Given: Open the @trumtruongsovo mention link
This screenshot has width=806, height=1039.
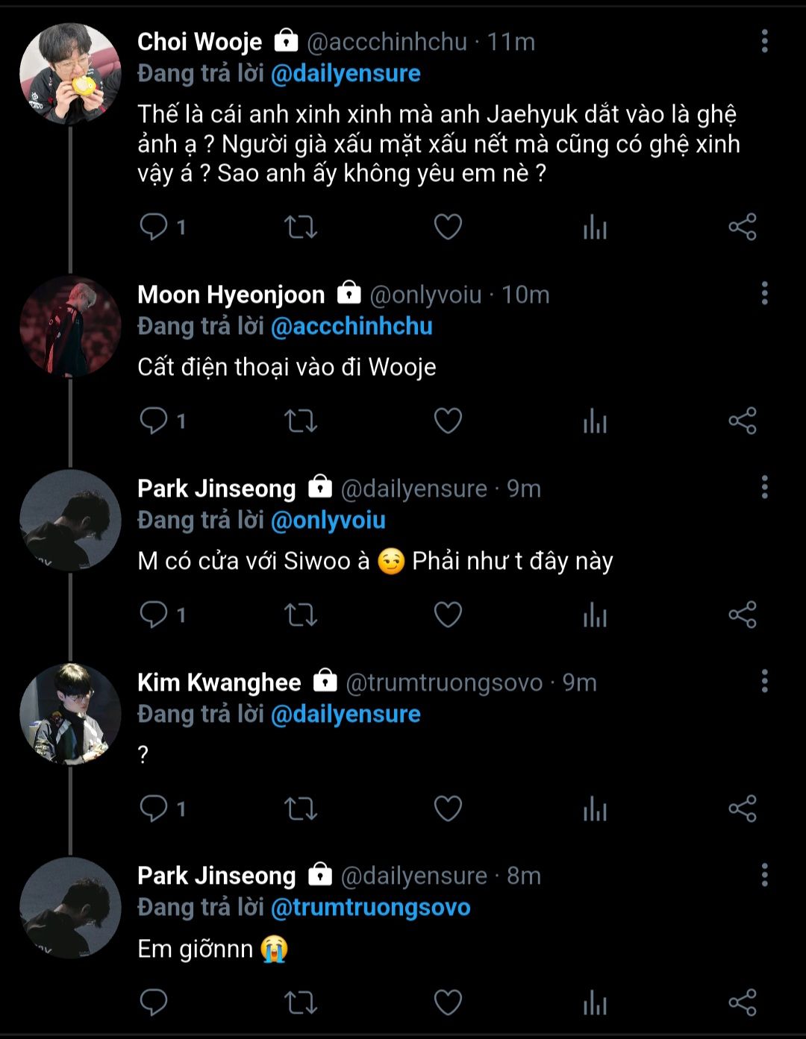Looking at the screenshot, I should (370, 908).
